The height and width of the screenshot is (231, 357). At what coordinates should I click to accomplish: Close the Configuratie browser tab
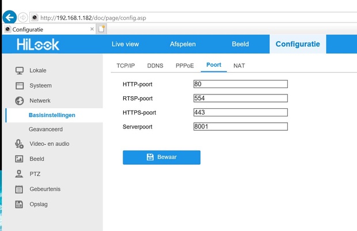click(92, 29)
